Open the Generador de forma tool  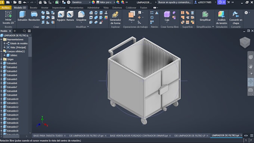click(x=115, y=18)
